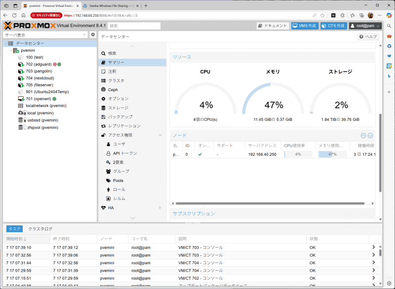Open バックアップ backup section
Viewport: 395px width, 289px height.
click(120, 117)
